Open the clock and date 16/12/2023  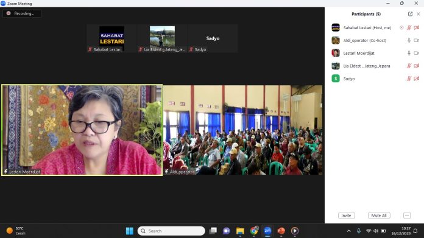(401, 231)
